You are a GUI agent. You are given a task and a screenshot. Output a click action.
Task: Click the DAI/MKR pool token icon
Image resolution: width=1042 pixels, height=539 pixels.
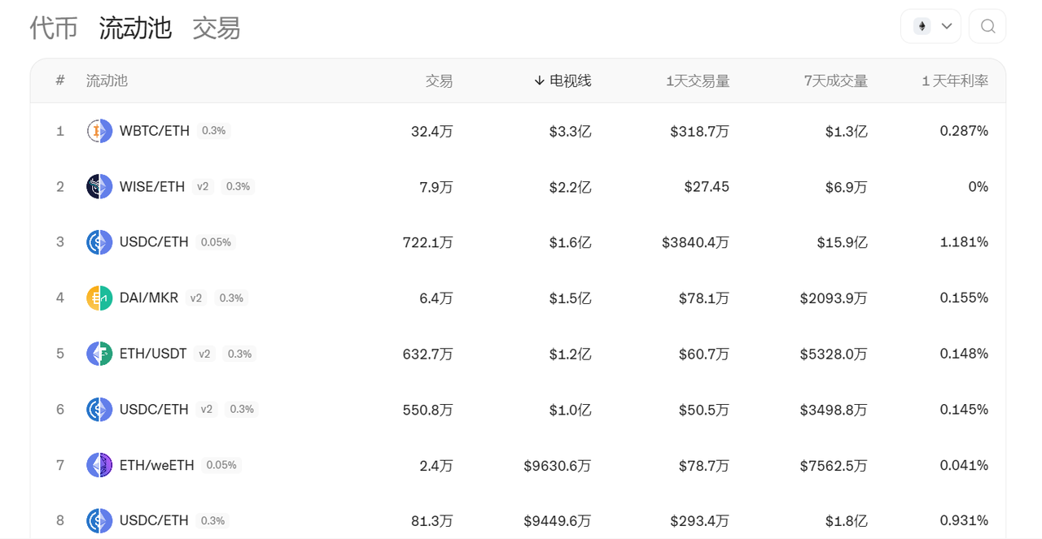click(x=99, y=298)
